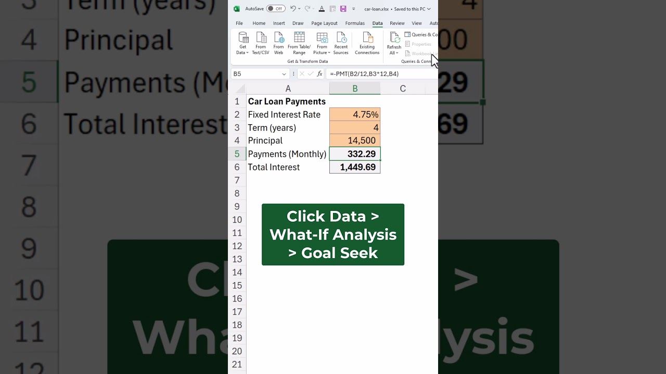Click the Font Color icon in Quick Access
This screenshot has height=374, width=666.
[322, 9]
